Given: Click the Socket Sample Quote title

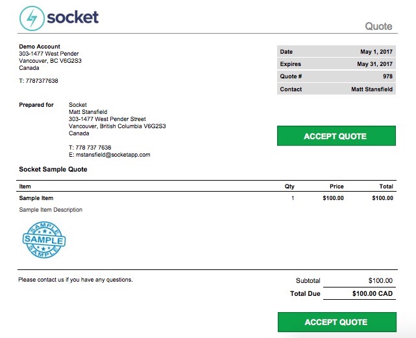Looking at the screenshot, I should 53,169.
